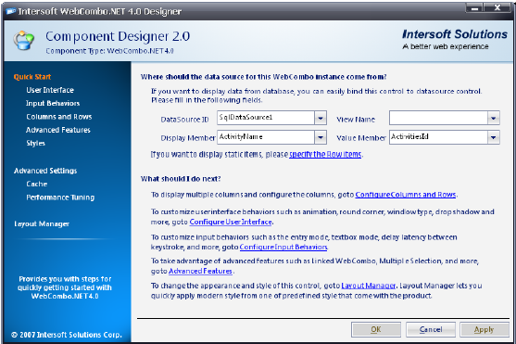
Task: Expand the Display Member dropdown arrow
Action: click(x=321, y=137)
